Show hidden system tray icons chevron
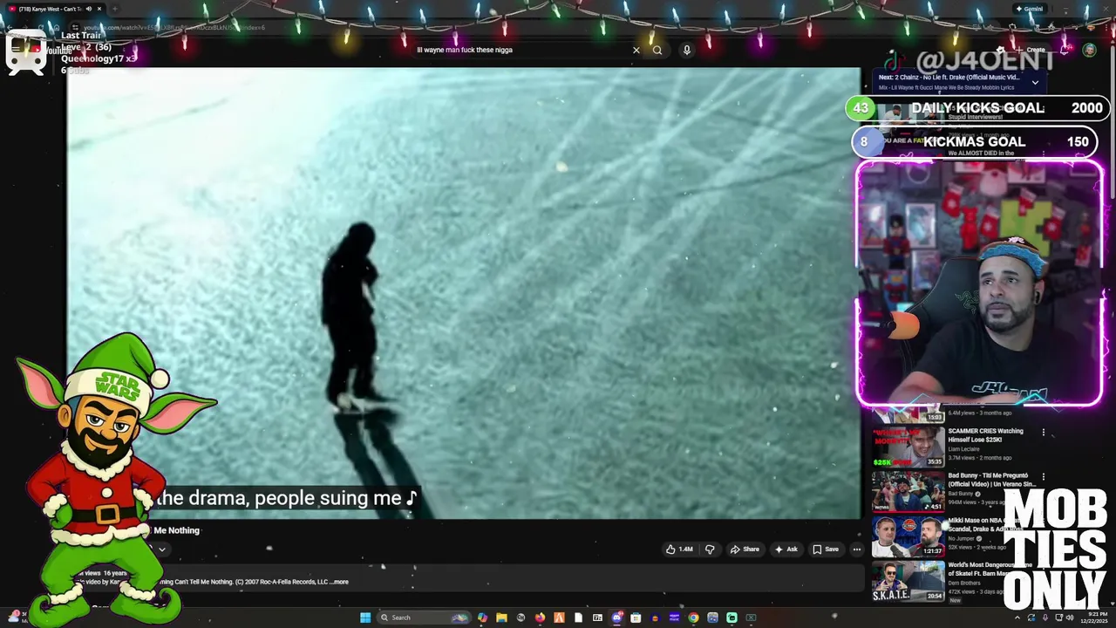The height and width of the screenshot is (628, 1116). click(x=1017, y=618)
